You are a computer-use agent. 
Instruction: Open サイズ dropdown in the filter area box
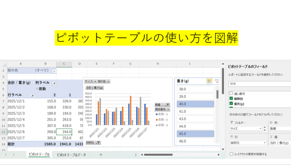[x=260, y=129]
